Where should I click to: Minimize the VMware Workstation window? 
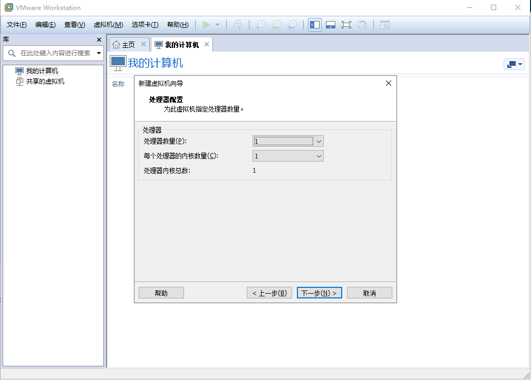tap(470, 7)
